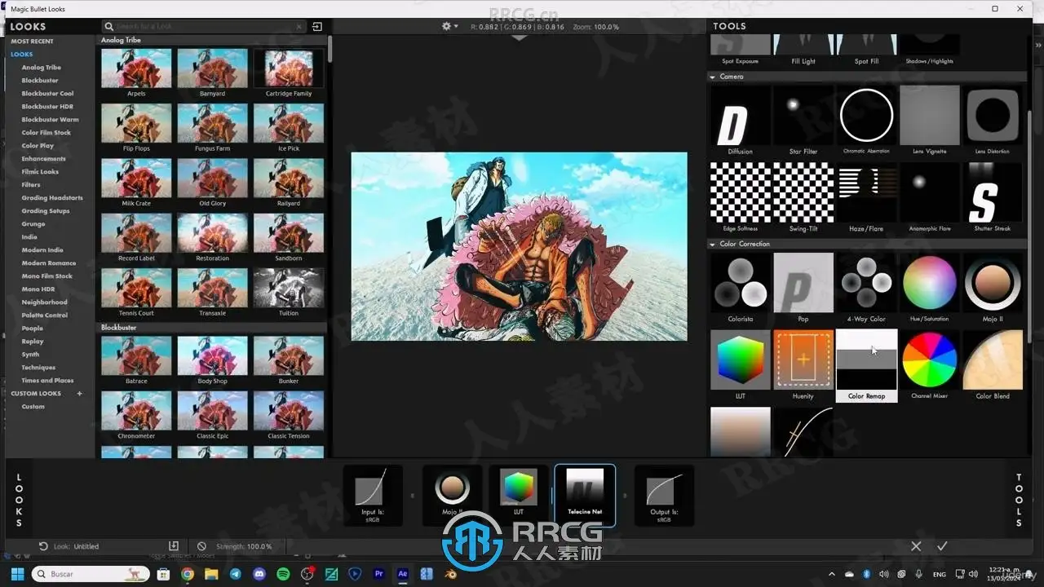Select the Output Is sRGB chain tool
Screen dimensions: 1044x587
tap(664, 495)
